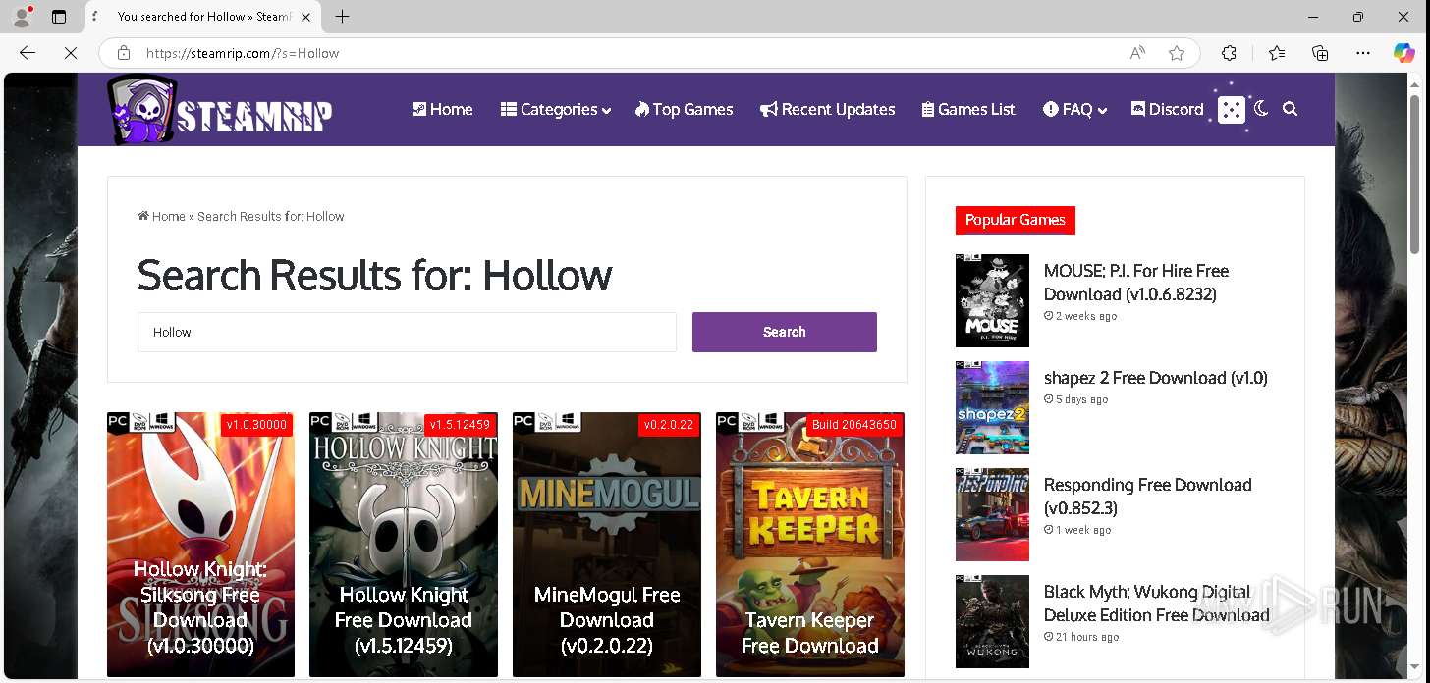Open MOUSE: P.I. For Hire download link
Image resolution: width=1430 pixels, height=683 pixels.
pos(1136,283)
